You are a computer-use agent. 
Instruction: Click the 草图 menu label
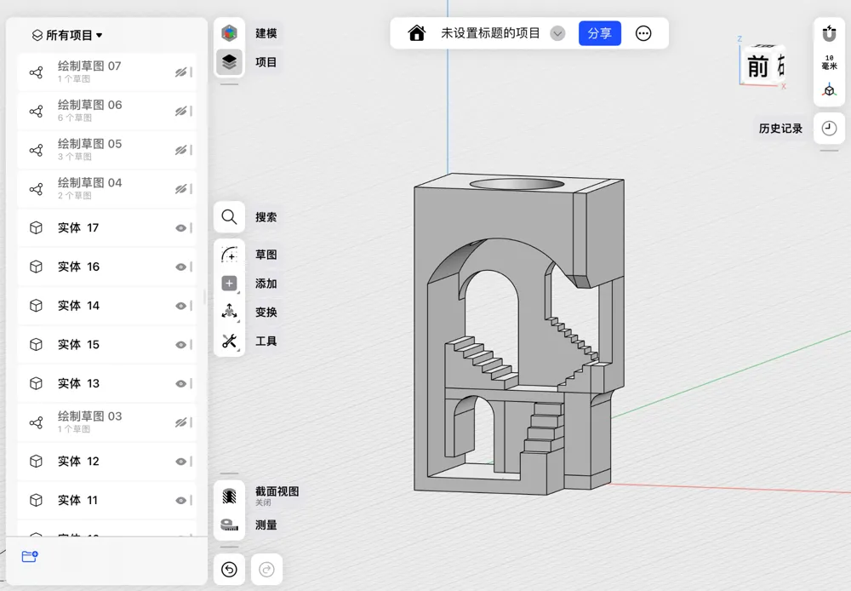[266, 255]
